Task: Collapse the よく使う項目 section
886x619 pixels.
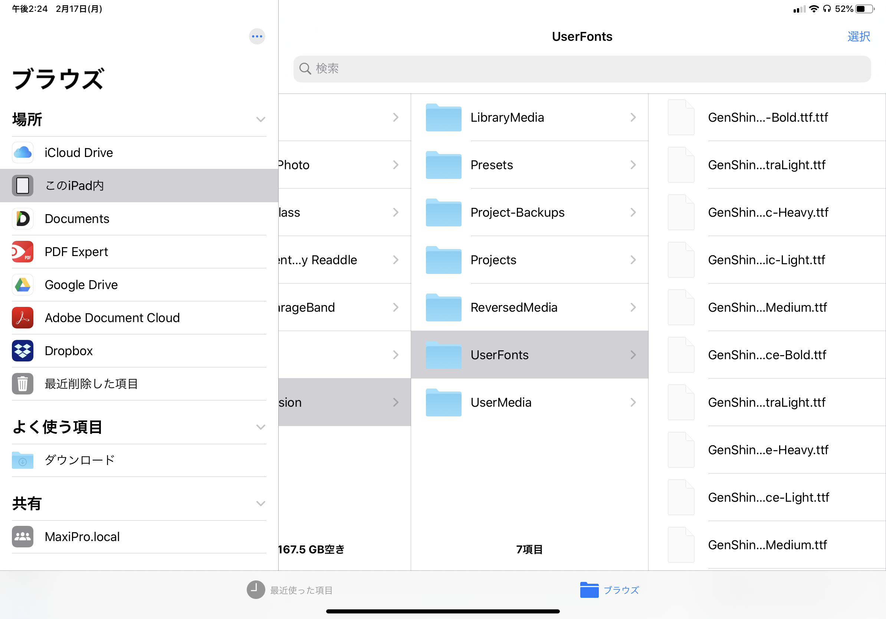Action: coord(260,427)
